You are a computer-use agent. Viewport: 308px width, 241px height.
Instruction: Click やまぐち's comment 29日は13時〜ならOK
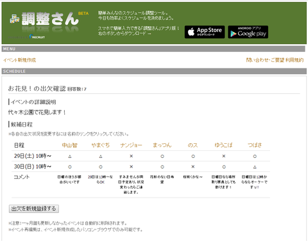(x=100, y=180)
